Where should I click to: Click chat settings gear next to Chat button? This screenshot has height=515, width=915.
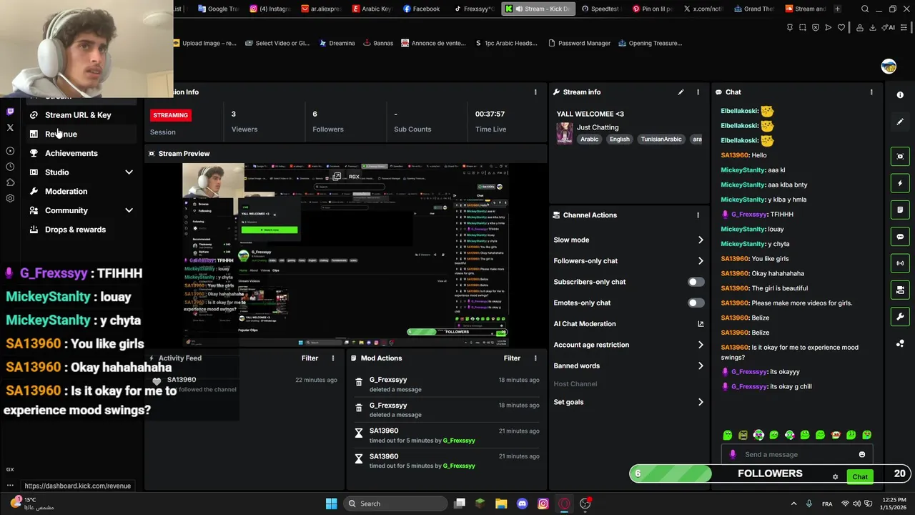pos(835,477)
